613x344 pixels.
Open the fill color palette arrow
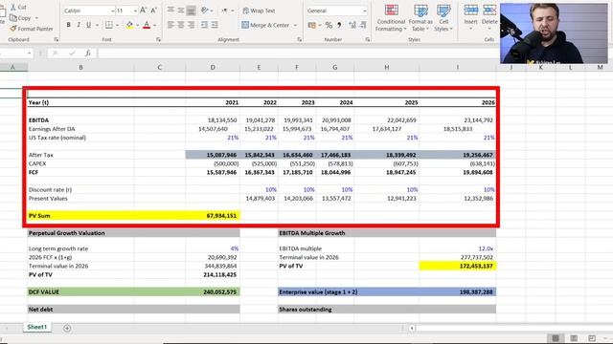tap(138, 26)
